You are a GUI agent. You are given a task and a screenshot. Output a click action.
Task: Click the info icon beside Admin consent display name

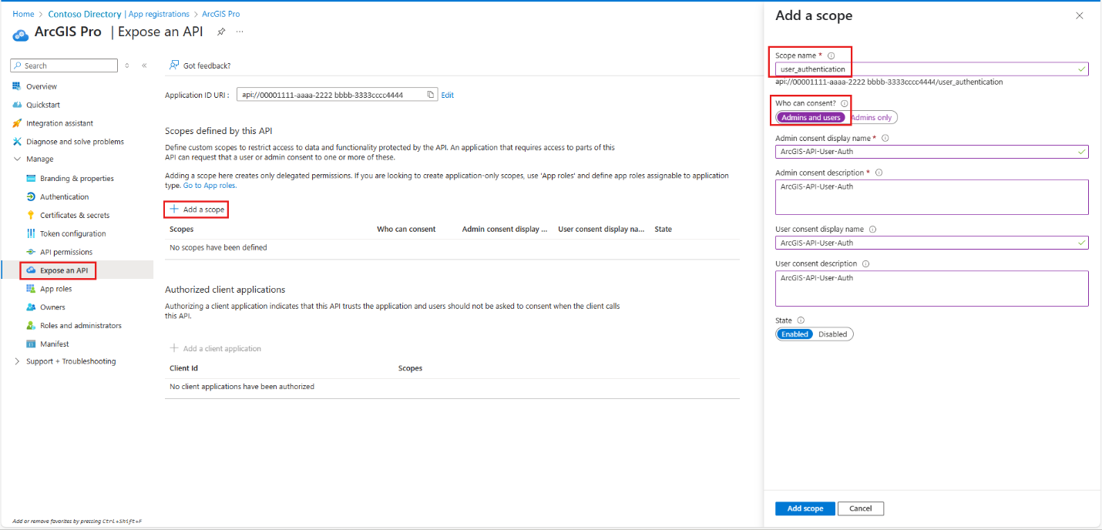pos(885,138)
